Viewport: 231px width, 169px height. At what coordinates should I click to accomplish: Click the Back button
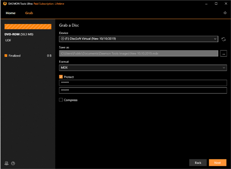(198, 163)
